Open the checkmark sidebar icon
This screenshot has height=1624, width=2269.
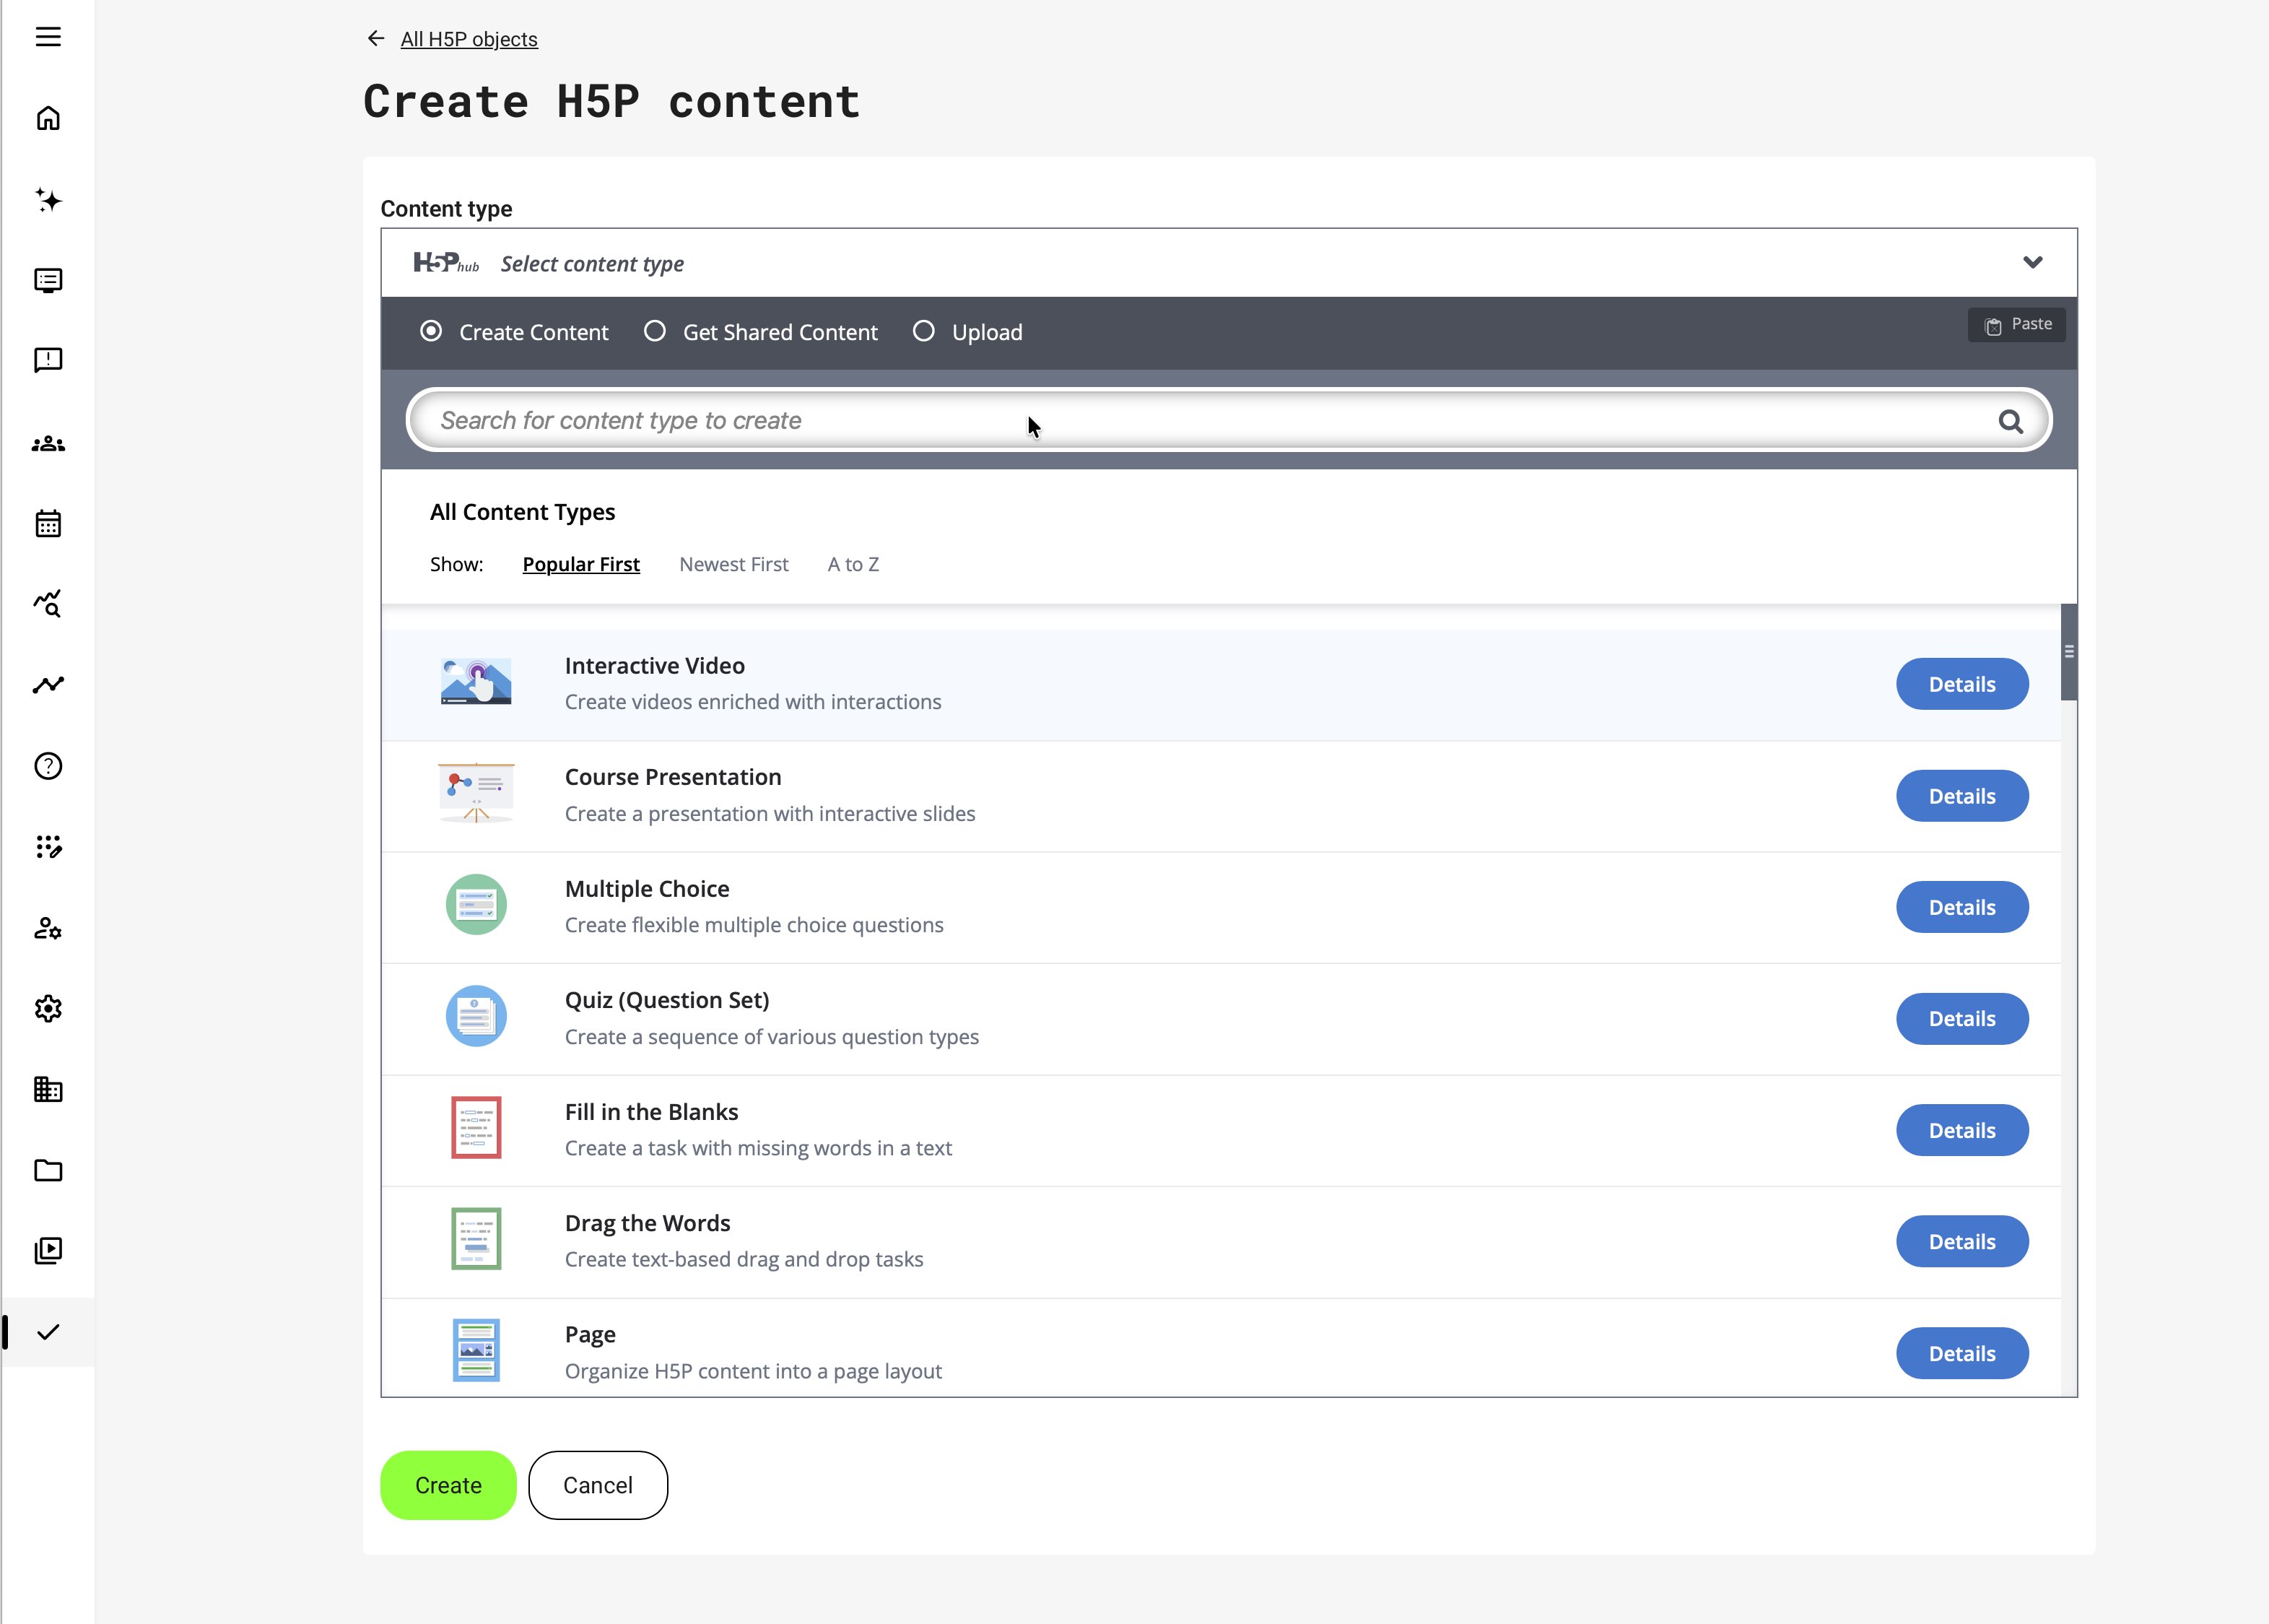48,1332
